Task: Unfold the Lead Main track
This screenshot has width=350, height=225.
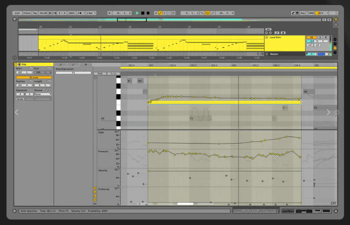Action: [267, 37]
